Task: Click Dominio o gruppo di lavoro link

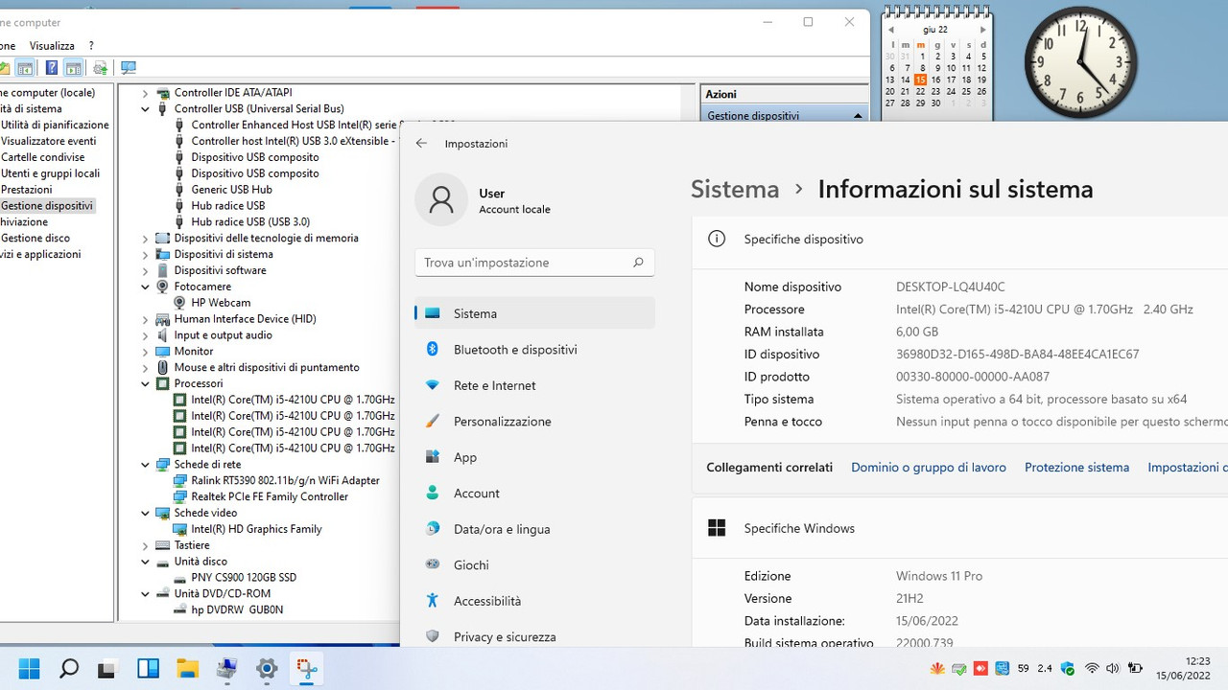Action: coord(929,468)
